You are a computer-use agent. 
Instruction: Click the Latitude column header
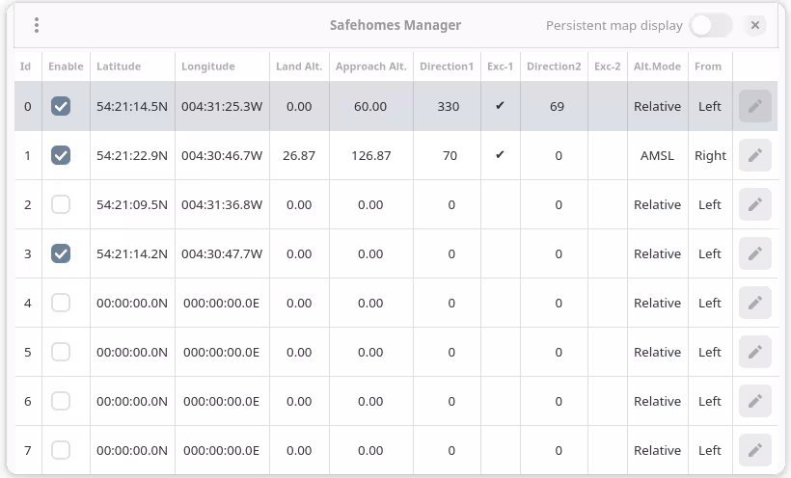tap(119, 66)
